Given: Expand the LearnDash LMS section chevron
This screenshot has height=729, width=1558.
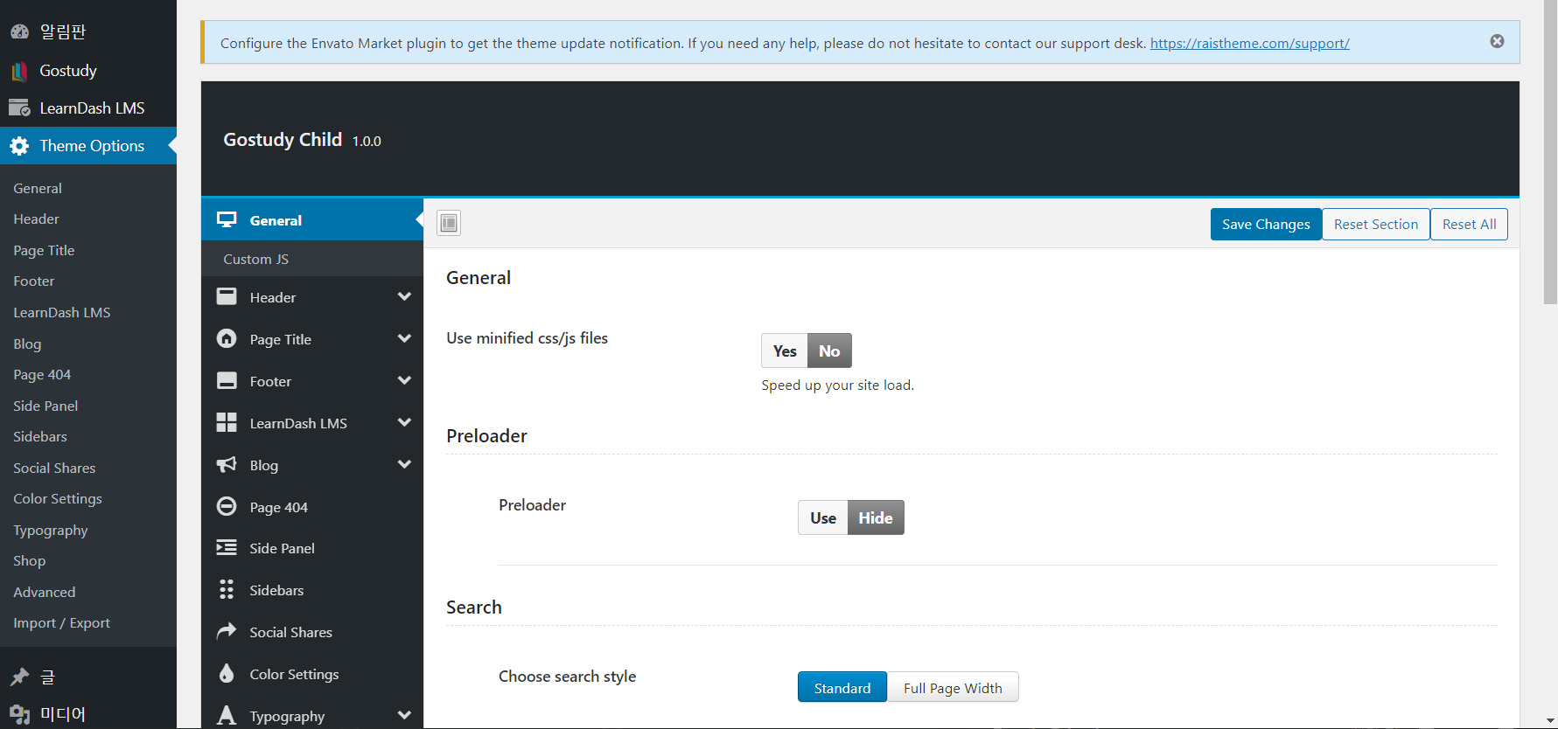Looking at the screenshot, I should 404,422.
